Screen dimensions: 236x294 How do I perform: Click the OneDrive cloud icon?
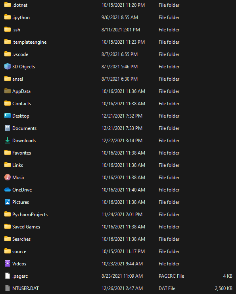click(x=8, y=190)
